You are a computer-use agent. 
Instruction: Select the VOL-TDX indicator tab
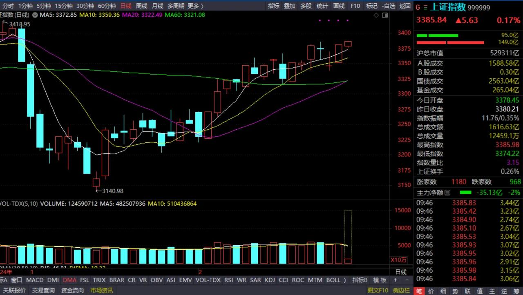click(208, 280)
